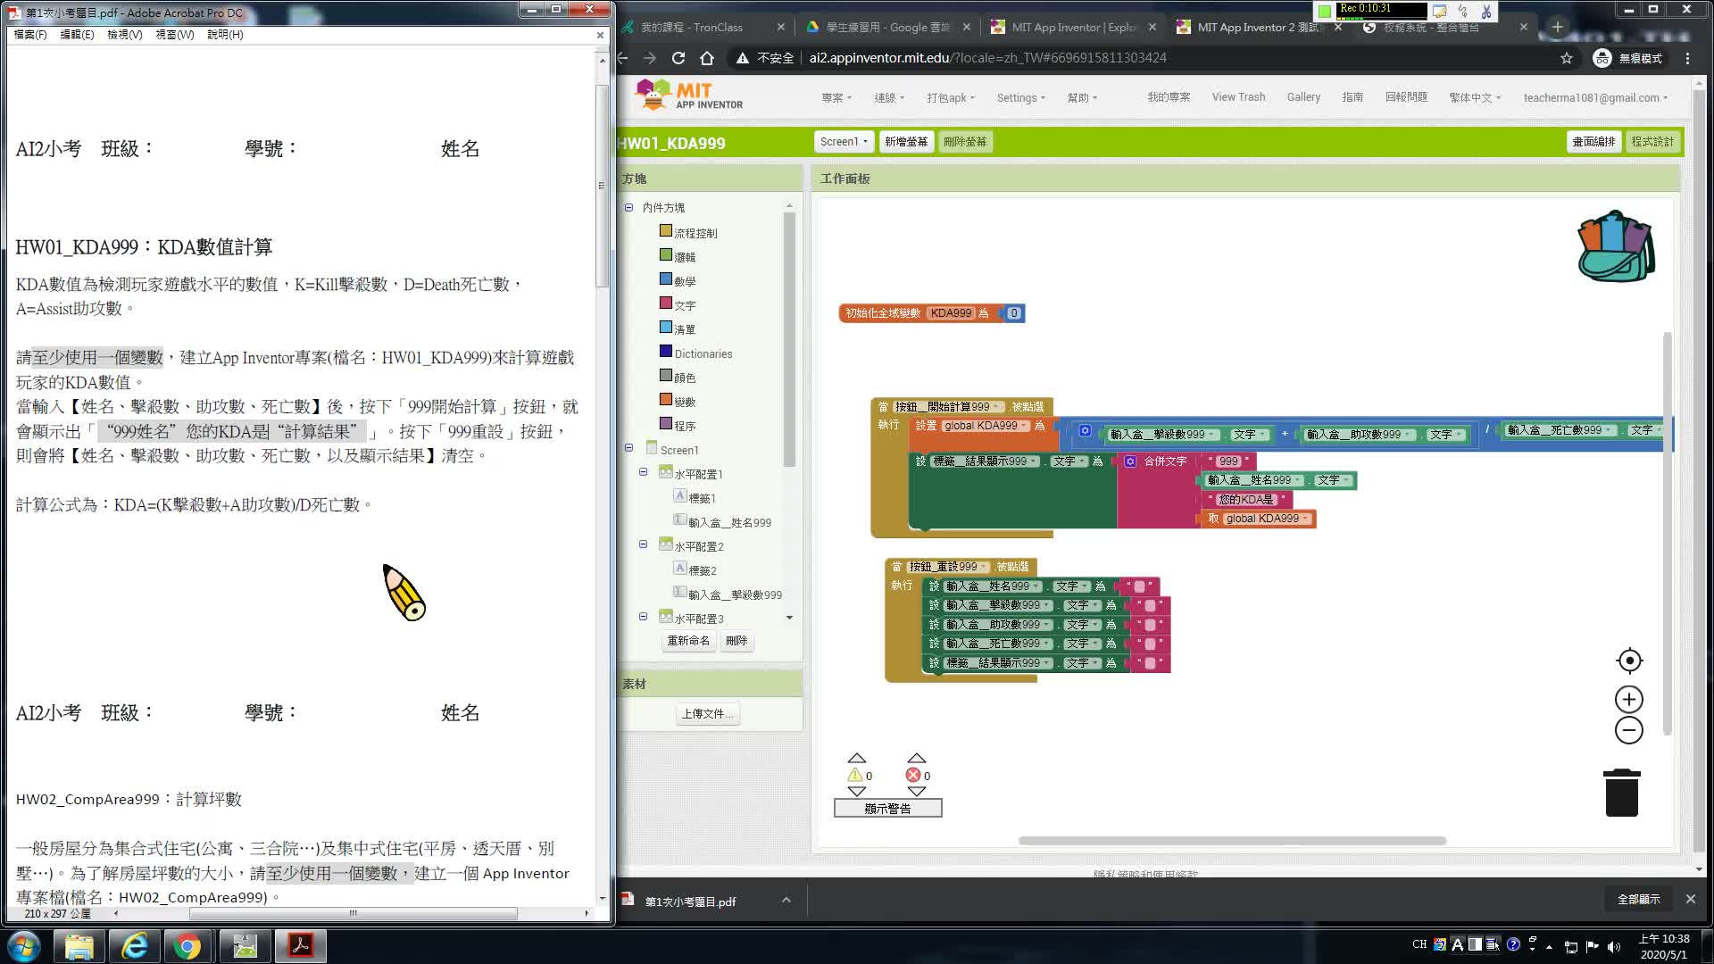Open Acrobat 視窗(W) menu
Screen dimensions: 1714x964
[174, 34]
